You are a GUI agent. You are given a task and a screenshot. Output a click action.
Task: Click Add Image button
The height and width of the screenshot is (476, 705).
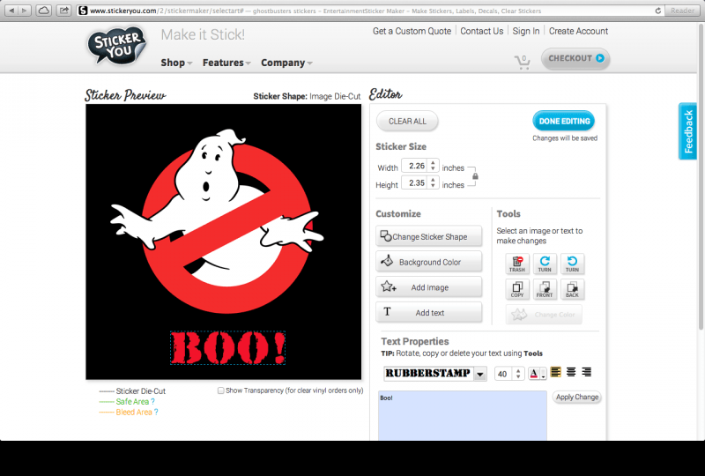[429, 287]
